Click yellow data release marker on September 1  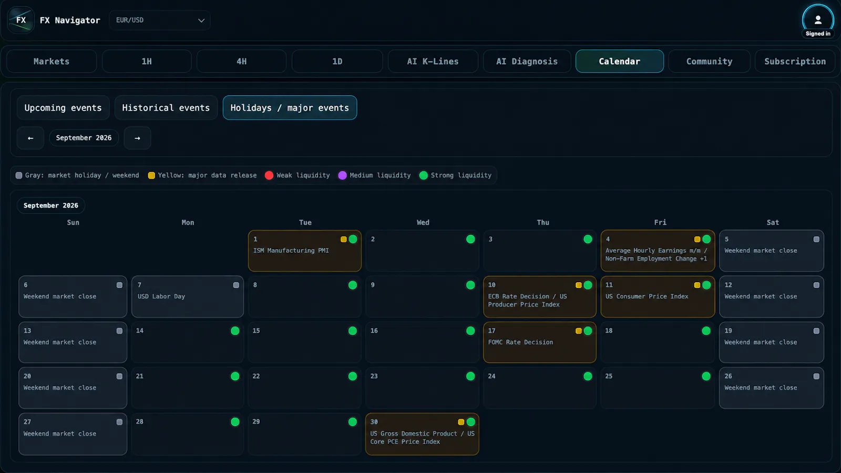click(x=343, y=239)
